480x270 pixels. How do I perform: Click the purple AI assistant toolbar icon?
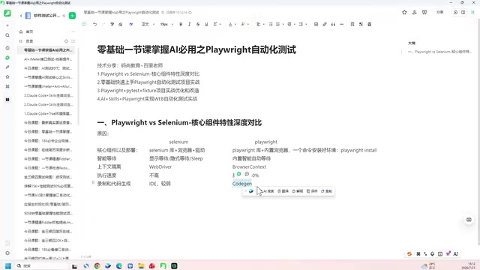point(131,24)
